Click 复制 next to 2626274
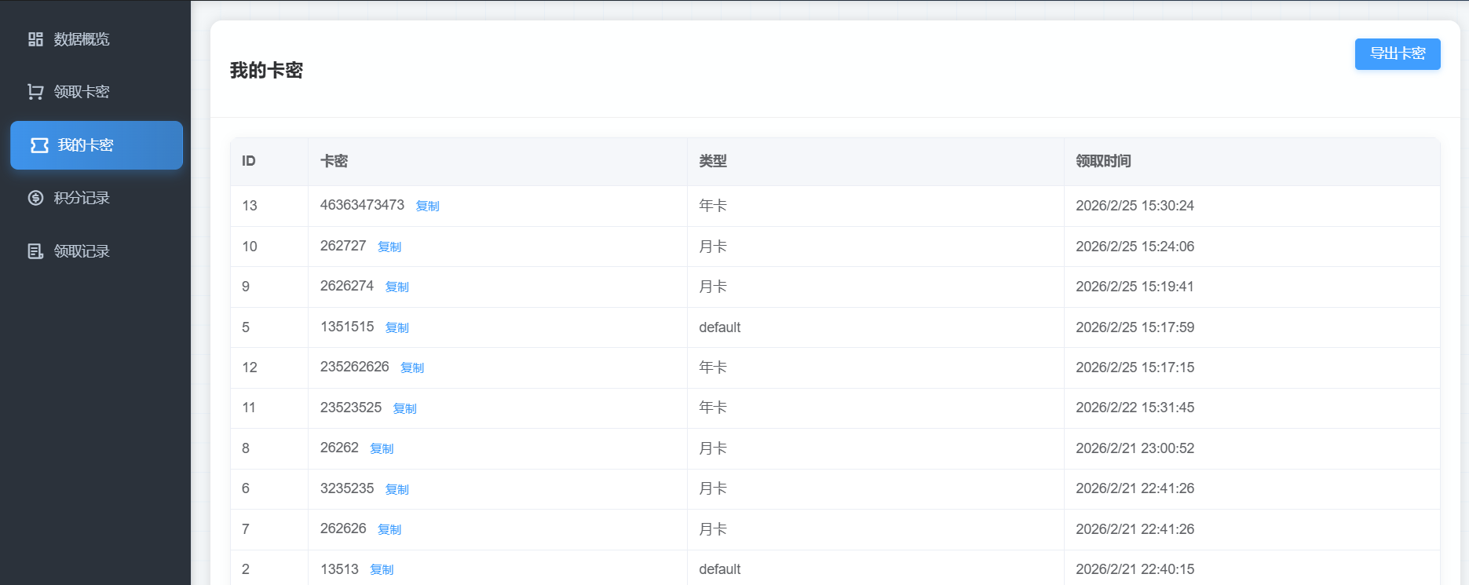 tap(396, 287)
